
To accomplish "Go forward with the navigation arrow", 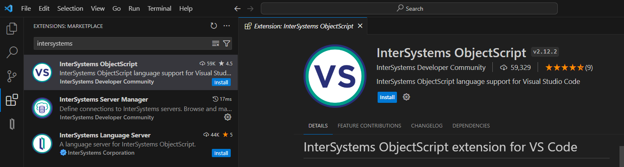I will (250, 8).
